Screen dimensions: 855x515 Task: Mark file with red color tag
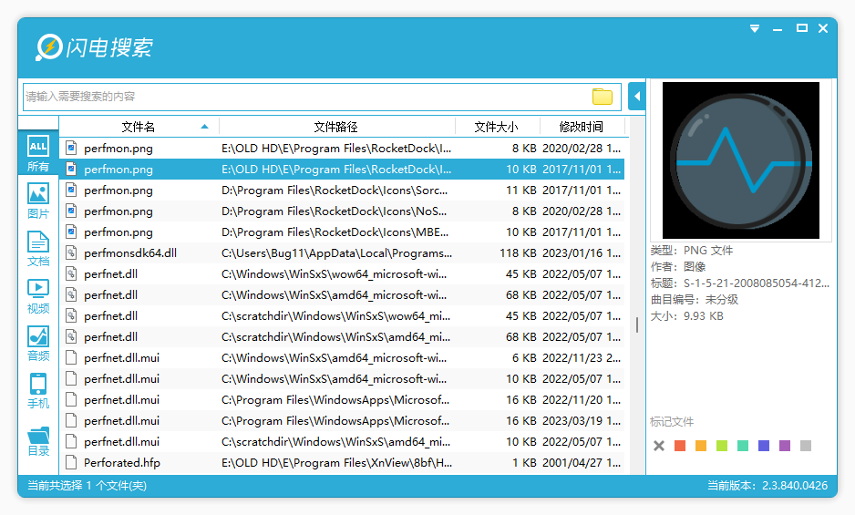click(680, 446)
